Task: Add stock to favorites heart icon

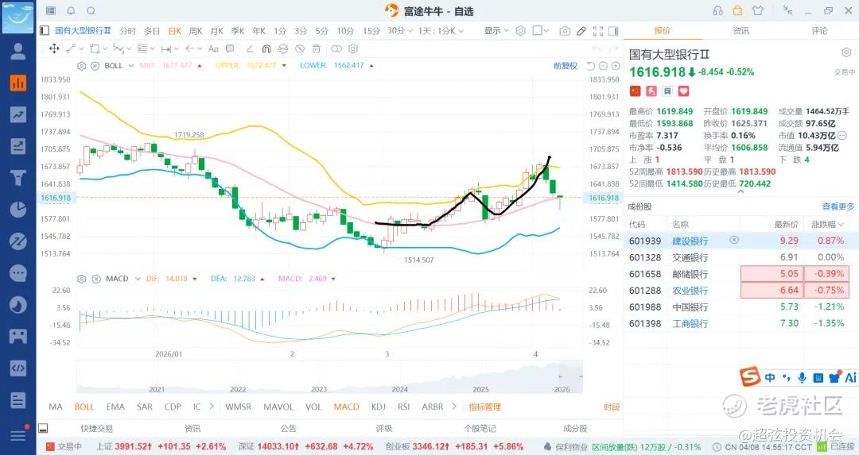Action: [683, 91]
